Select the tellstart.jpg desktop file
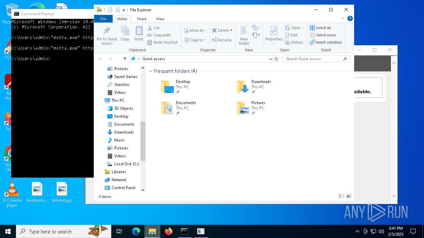 coord(62,192)
